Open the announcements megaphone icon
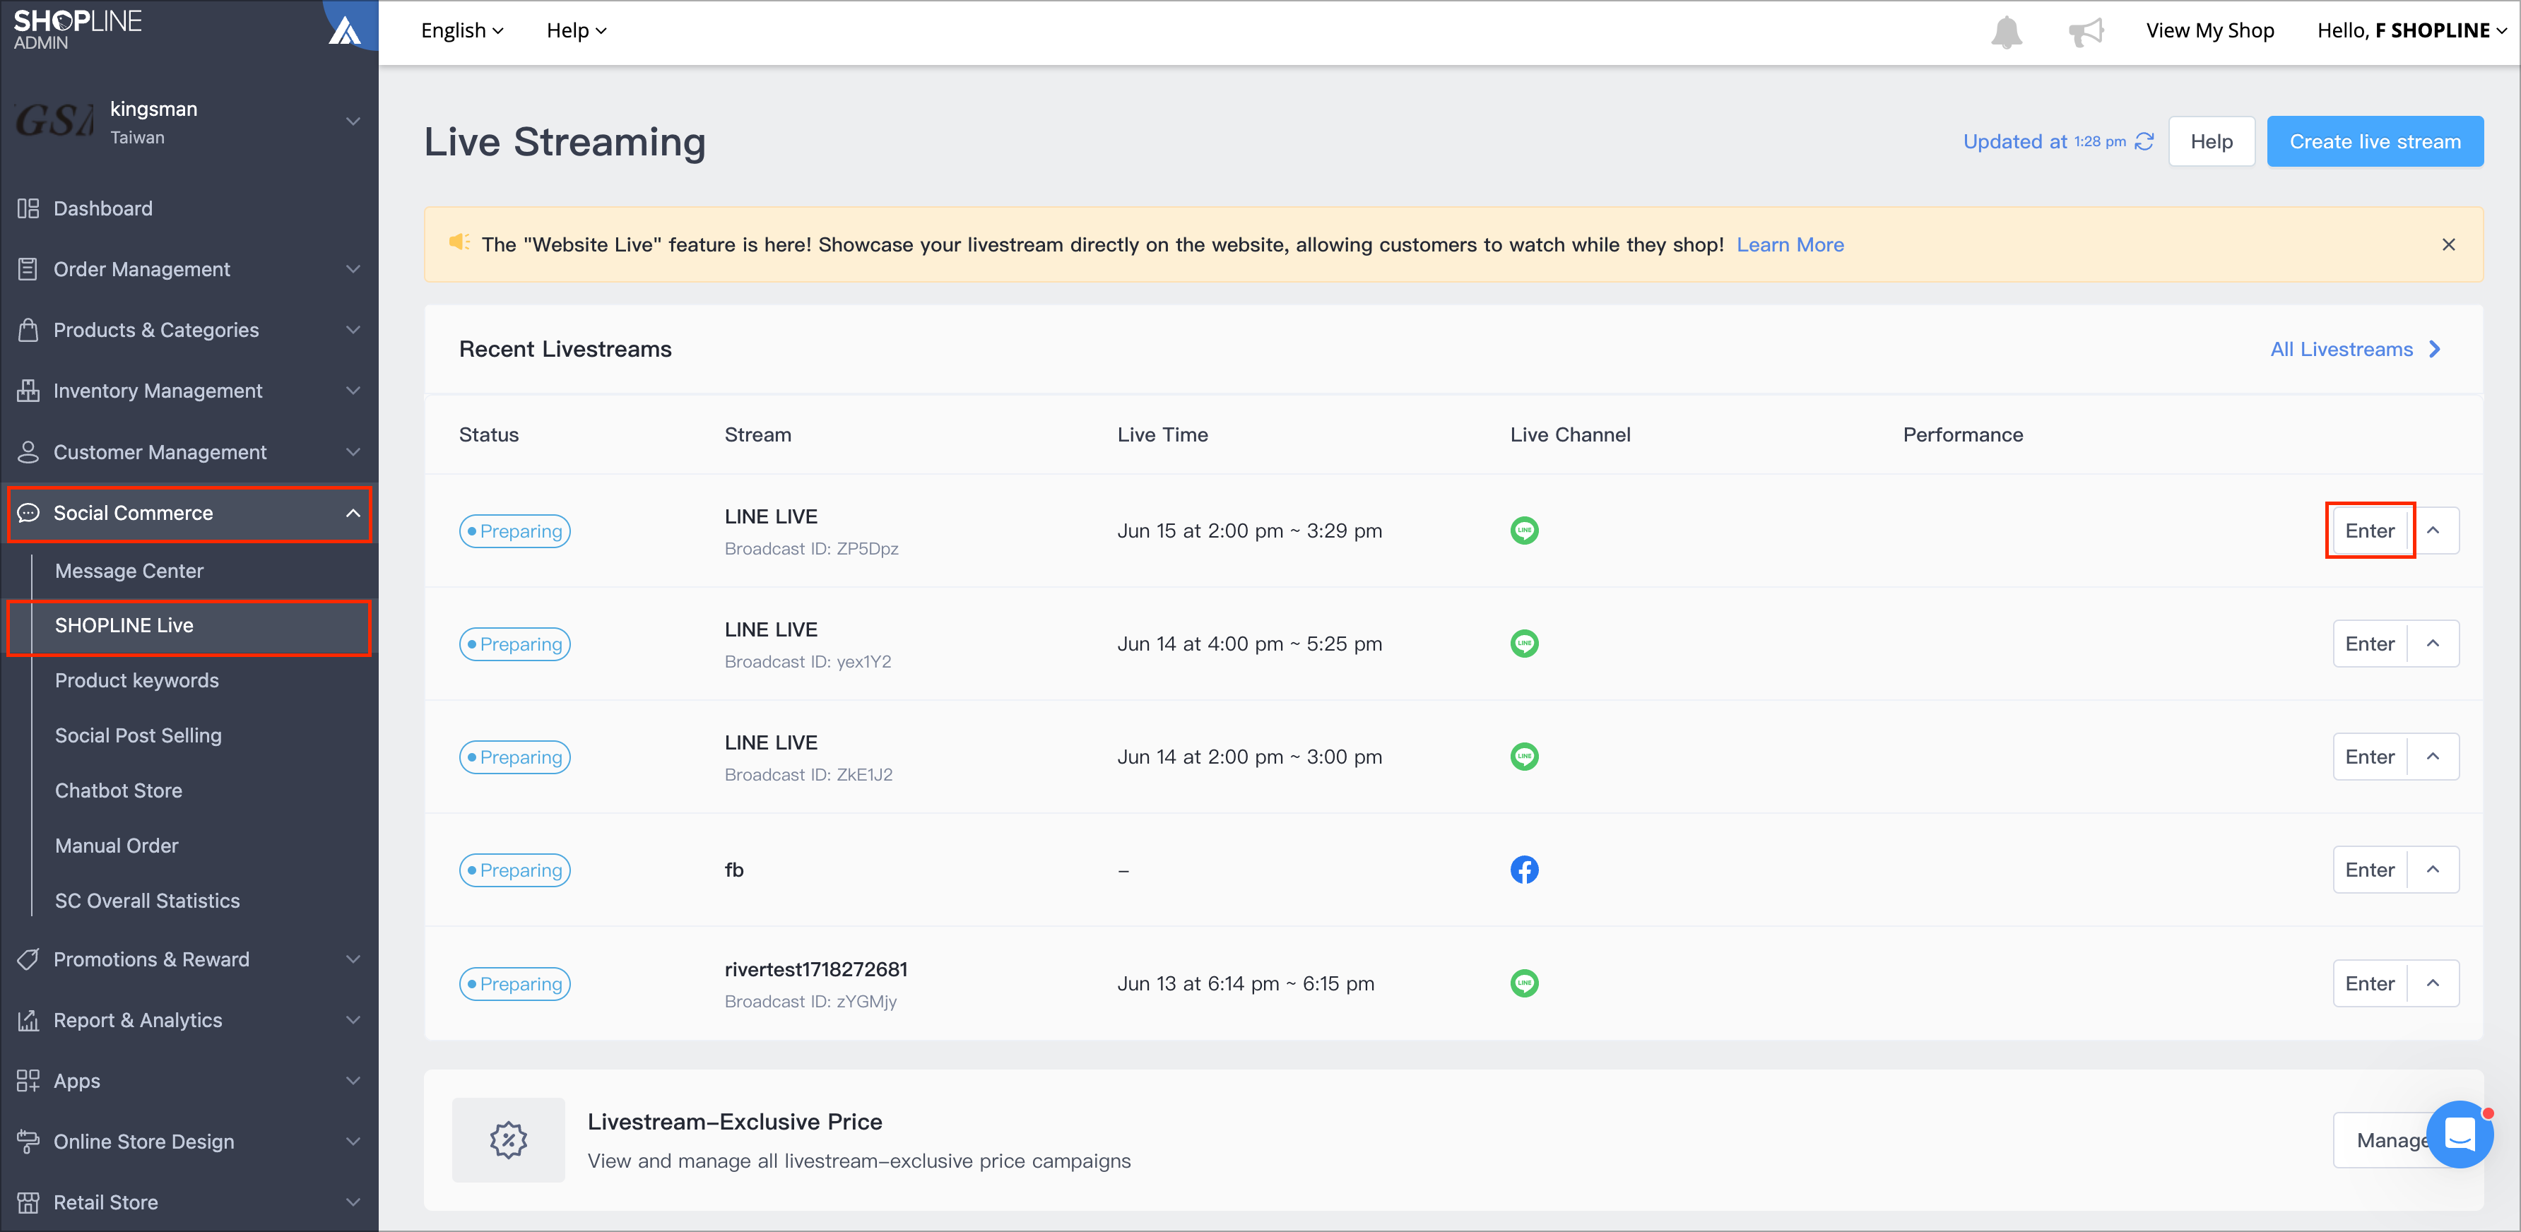2521x1232 pixels. coord(2086,31)
